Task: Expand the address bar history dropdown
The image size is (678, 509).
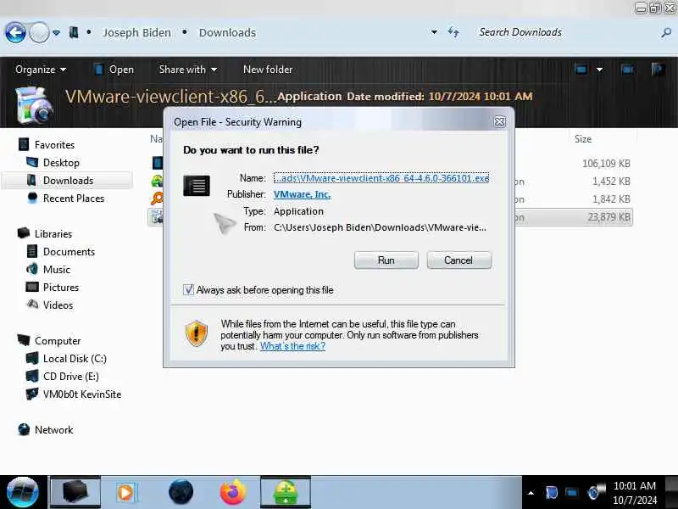Action: click(x=434, y=32)
